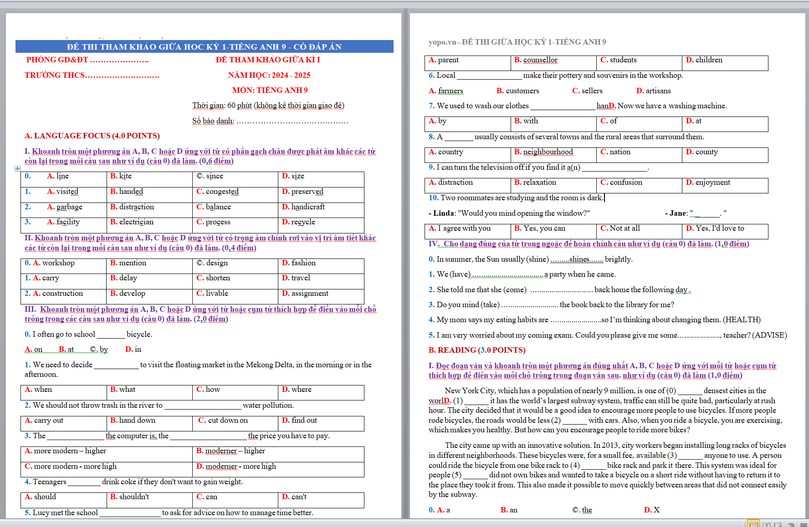Click the '(HEALTH)' word hint
This screenshot has width=809, height=527.
click(742, 319)
